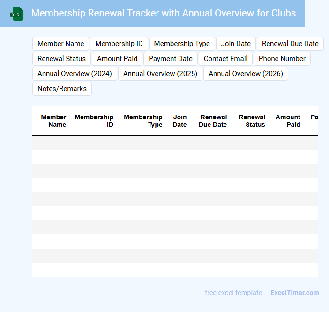This screenshot has height=312, width=329.
Task: Pick the Renewal Status tag
Action: pos(61,59)
